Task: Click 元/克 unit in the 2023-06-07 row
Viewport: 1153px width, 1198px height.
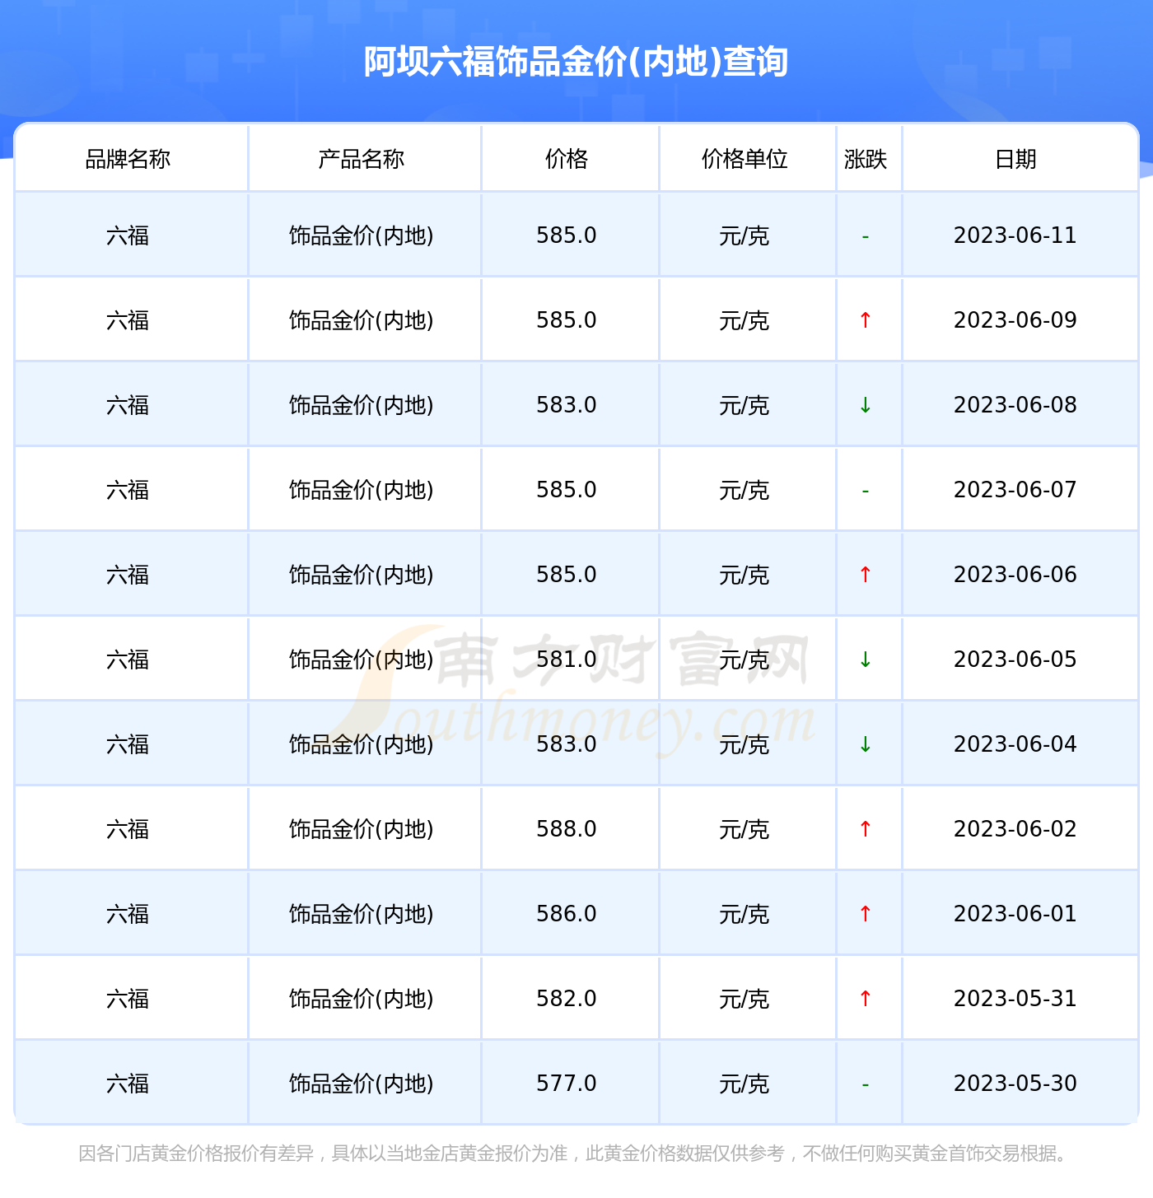Action: [745, 491]
